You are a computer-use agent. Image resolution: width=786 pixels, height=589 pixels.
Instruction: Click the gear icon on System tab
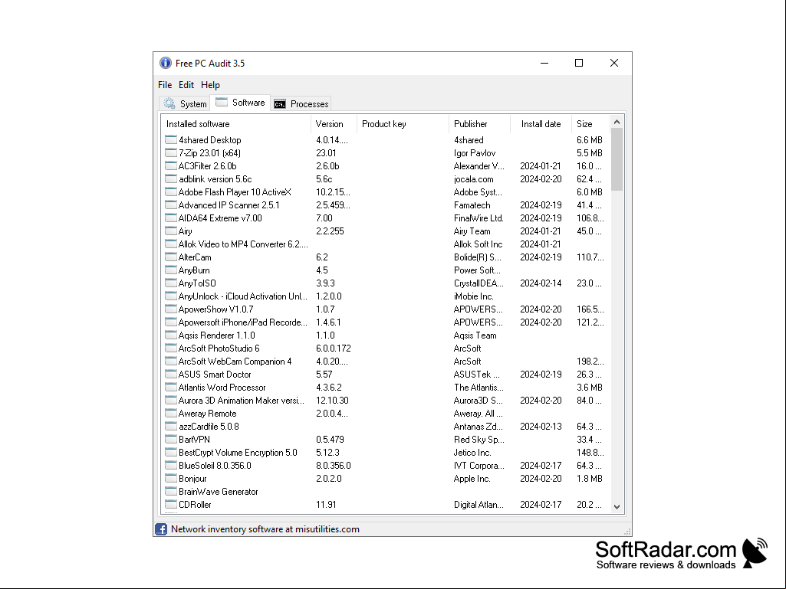[x=169, y=103]
